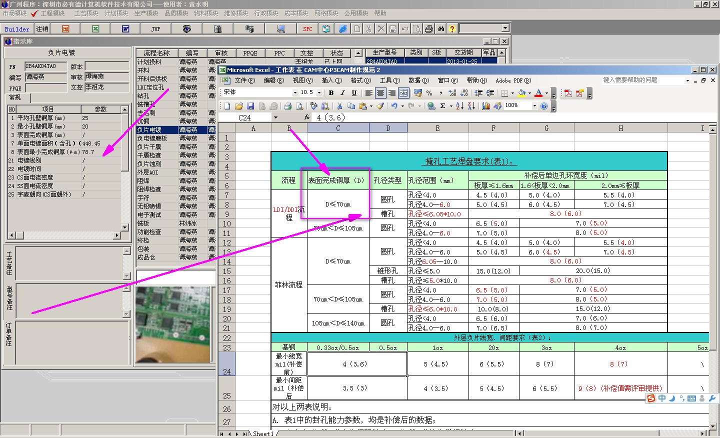Open Print Preview in Excel toolbar
The image size is (720, 438).
pyautogui.click(x=299, y=106)
